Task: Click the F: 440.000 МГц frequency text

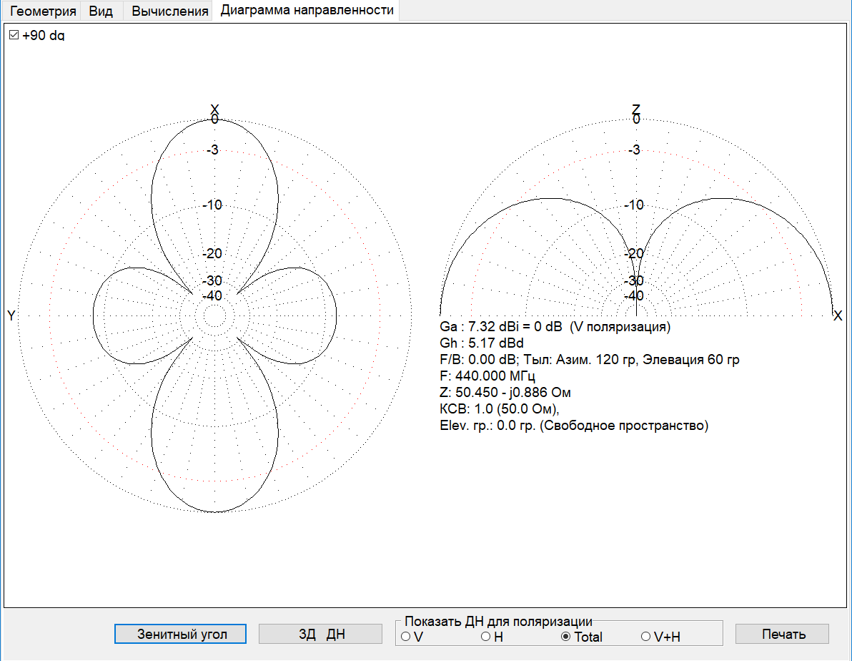Action: tap(487, 376)
